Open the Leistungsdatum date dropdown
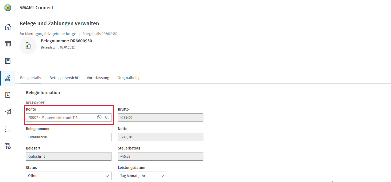Viewport: 391px width, 182px height. tap(142, 176)
